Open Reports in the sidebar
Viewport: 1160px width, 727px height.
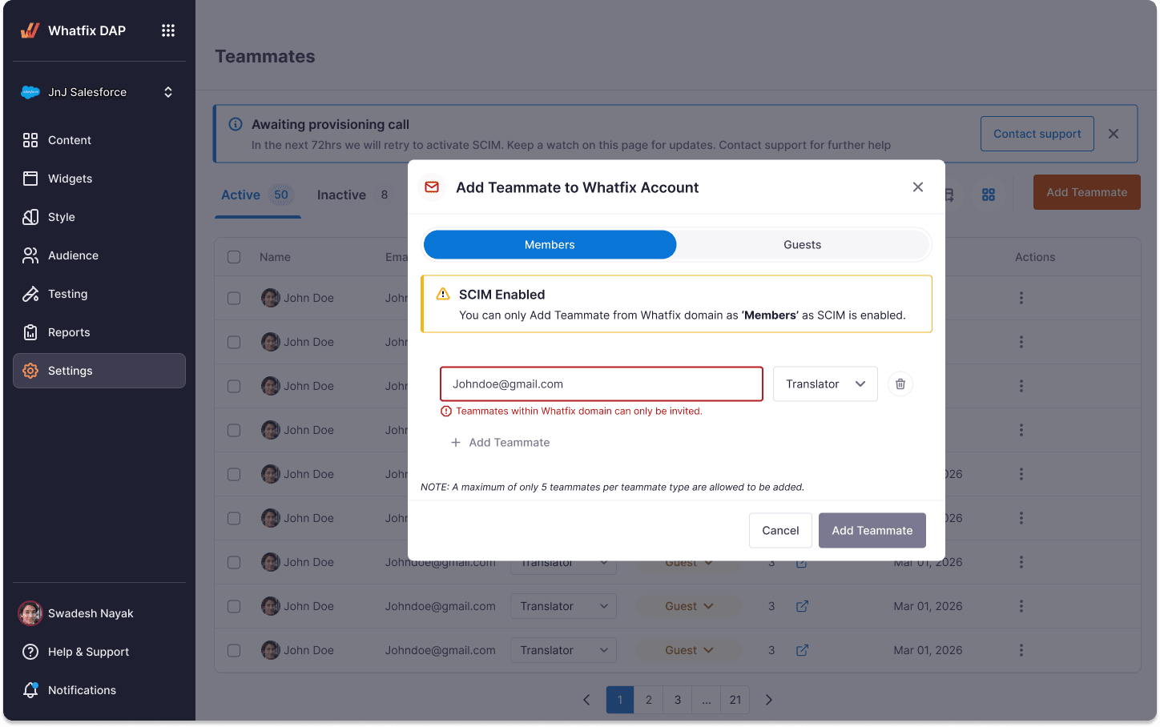[x=99, y=332]
